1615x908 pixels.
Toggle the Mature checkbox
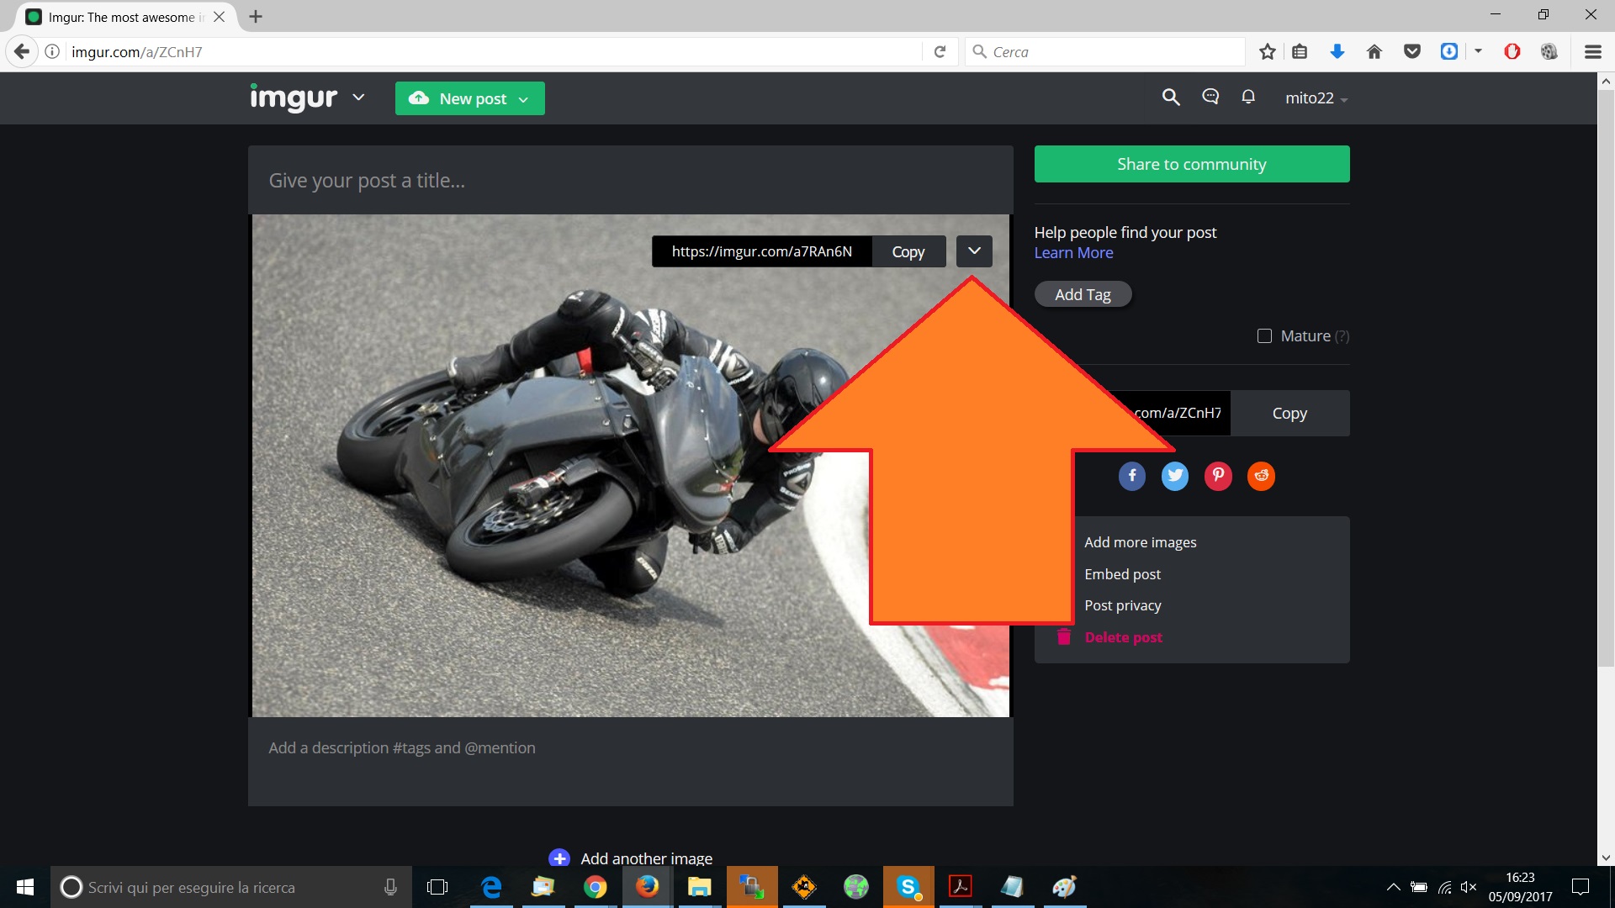1264,335
